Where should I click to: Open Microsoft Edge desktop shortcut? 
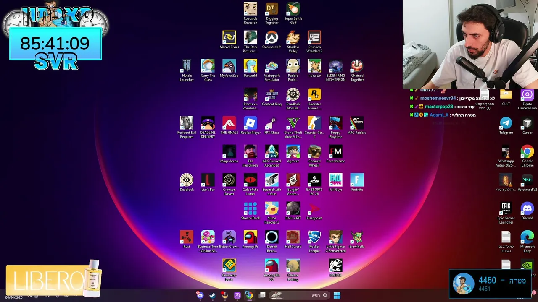(527, 242)
